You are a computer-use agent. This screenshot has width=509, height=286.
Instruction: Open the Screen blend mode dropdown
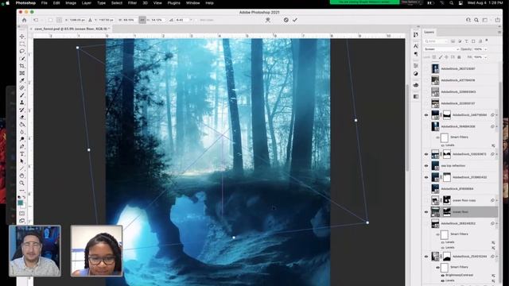coord(441,49)
